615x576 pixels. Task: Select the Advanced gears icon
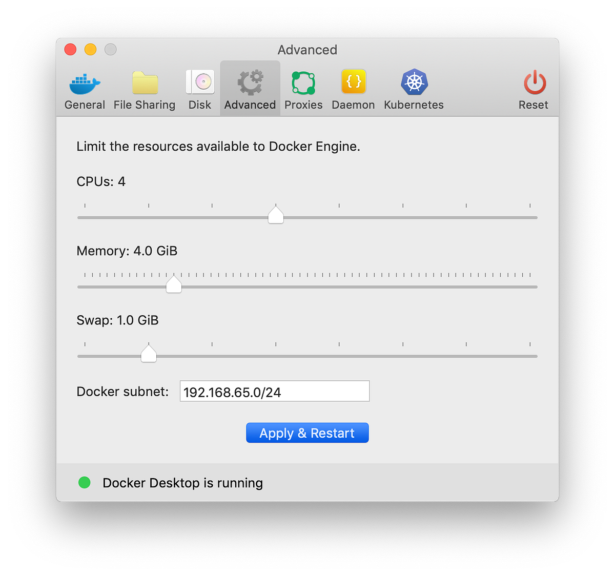250,81
